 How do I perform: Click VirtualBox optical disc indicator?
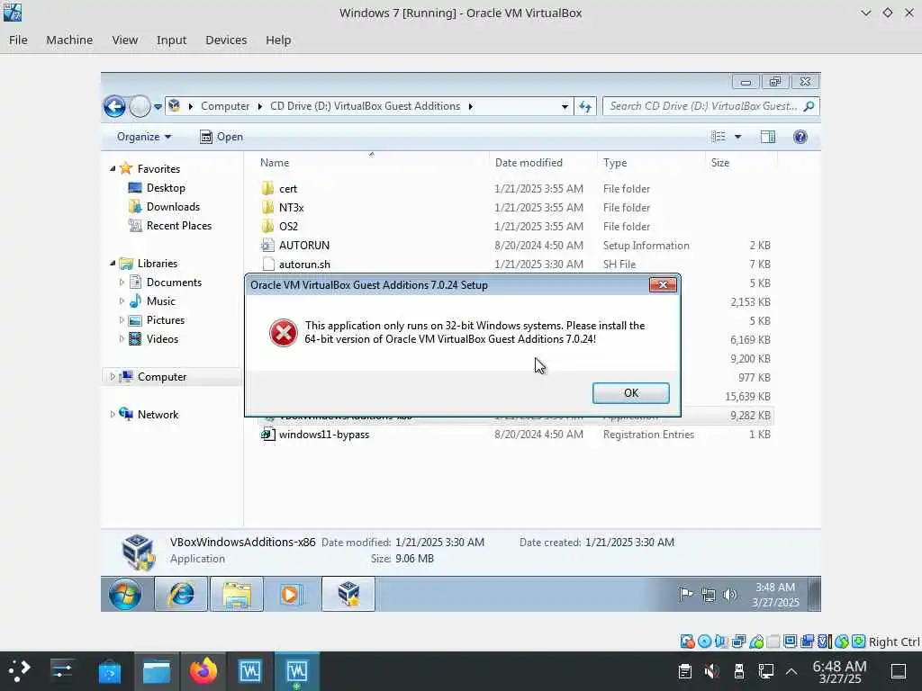(x=704, y=641)
